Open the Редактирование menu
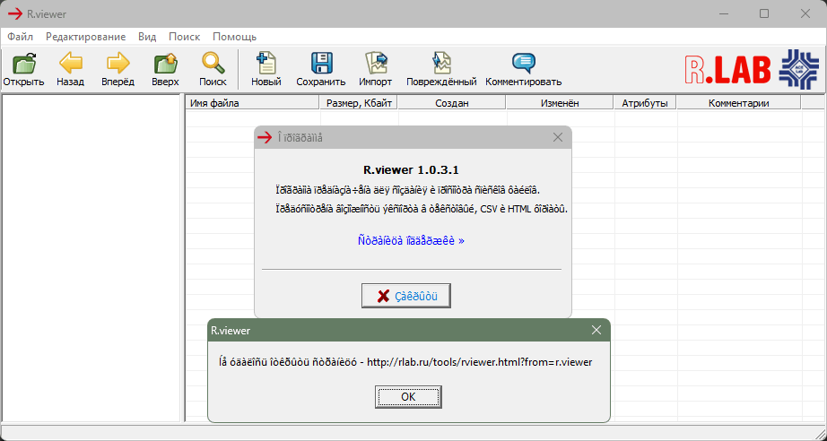 85,37
